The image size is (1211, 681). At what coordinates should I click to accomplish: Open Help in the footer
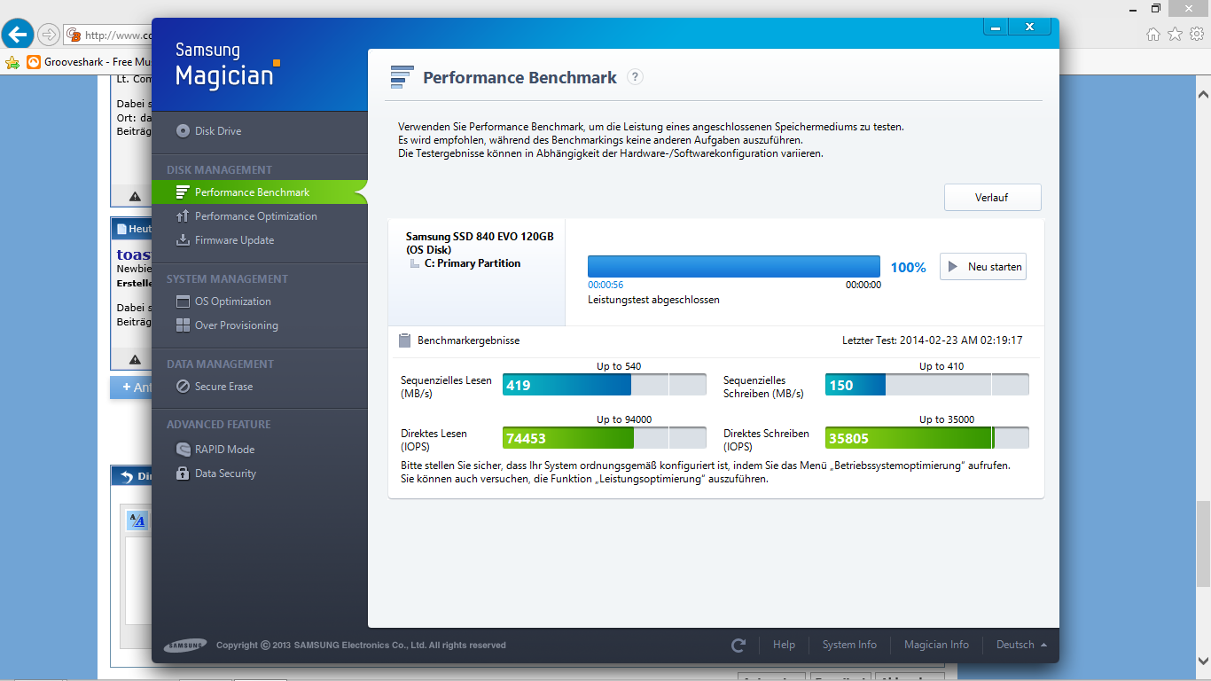click(784, 645)
